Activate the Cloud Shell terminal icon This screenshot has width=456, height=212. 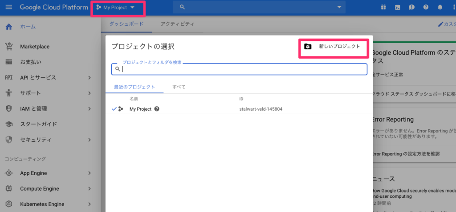(398, 7)
